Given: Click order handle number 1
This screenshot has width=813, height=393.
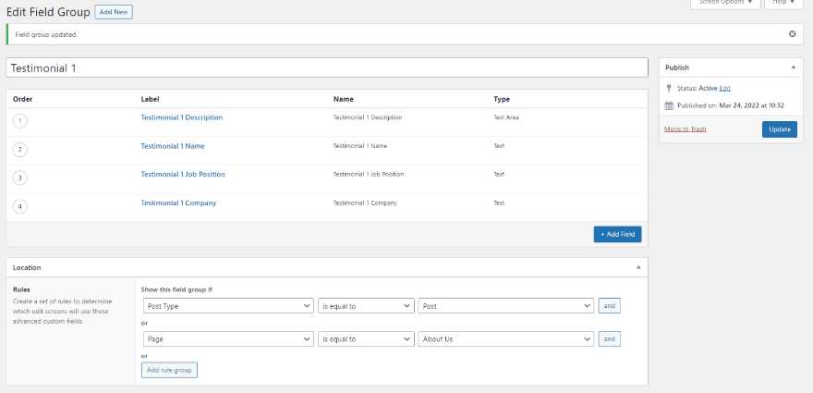Looking at the screenshot, I should pos(20,119).
